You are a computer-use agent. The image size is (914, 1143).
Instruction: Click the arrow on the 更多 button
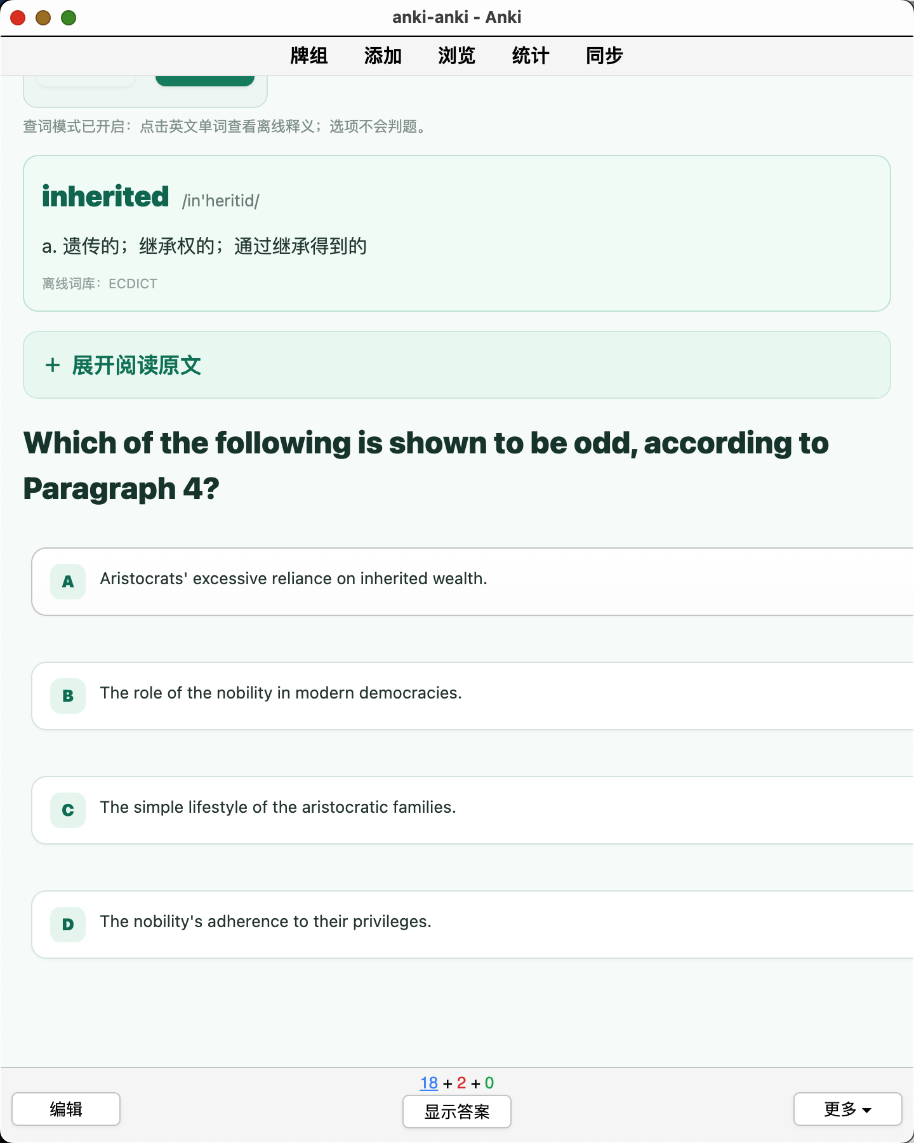click(x=867, y=1110)
